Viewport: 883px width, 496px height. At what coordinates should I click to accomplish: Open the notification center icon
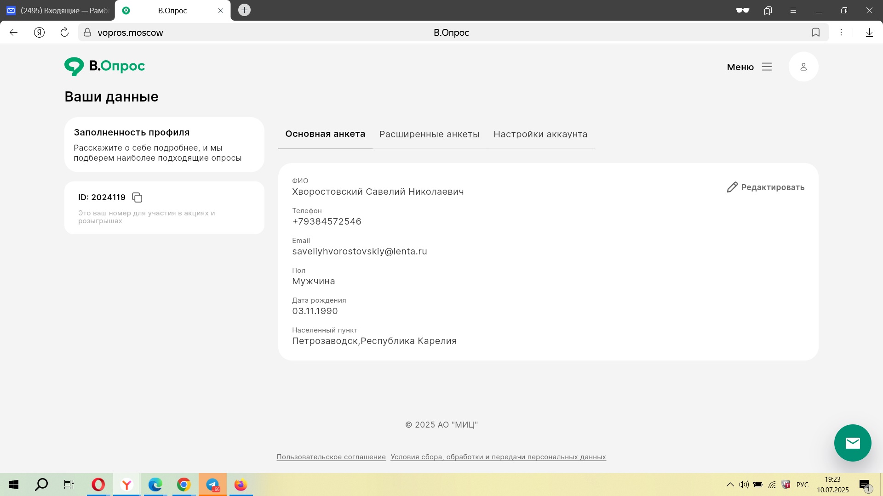(x=865, y=485)
